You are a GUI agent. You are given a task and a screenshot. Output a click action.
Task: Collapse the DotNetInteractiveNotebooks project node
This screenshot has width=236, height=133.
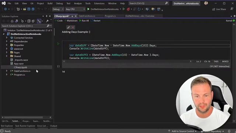pyautogui.click(x=4, y=34)
